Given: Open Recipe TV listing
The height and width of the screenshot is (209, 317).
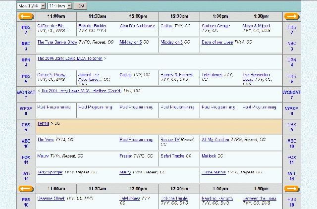Looking at the screenshot, I should click(x=170, y=140).
